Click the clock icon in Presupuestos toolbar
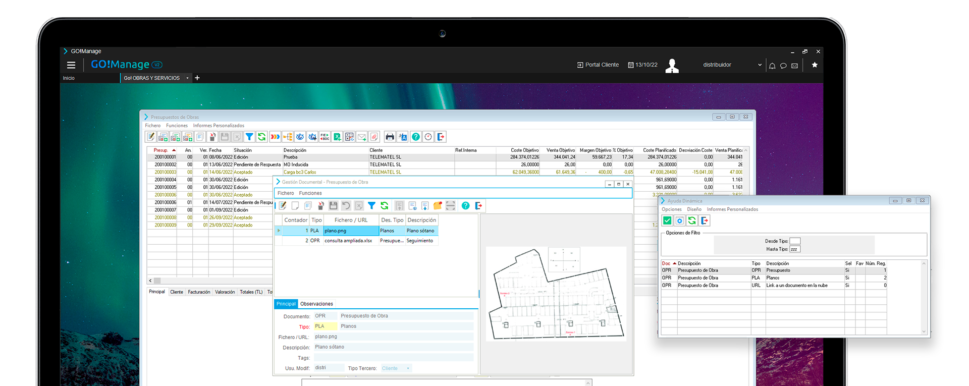 coord(428,137)
